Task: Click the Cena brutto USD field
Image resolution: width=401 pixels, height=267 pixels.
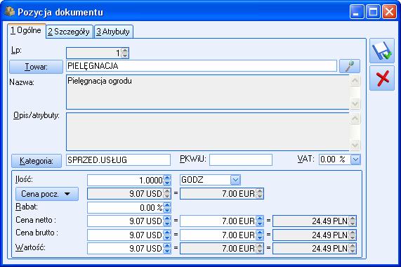Action: click(x=125, y=235)
